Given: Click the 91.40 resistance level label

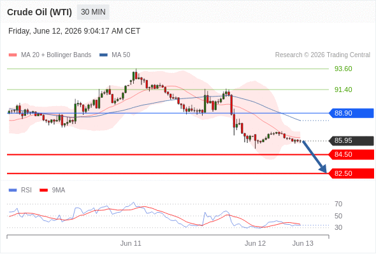Looking at the screenshot, I should tap(343, 90).
